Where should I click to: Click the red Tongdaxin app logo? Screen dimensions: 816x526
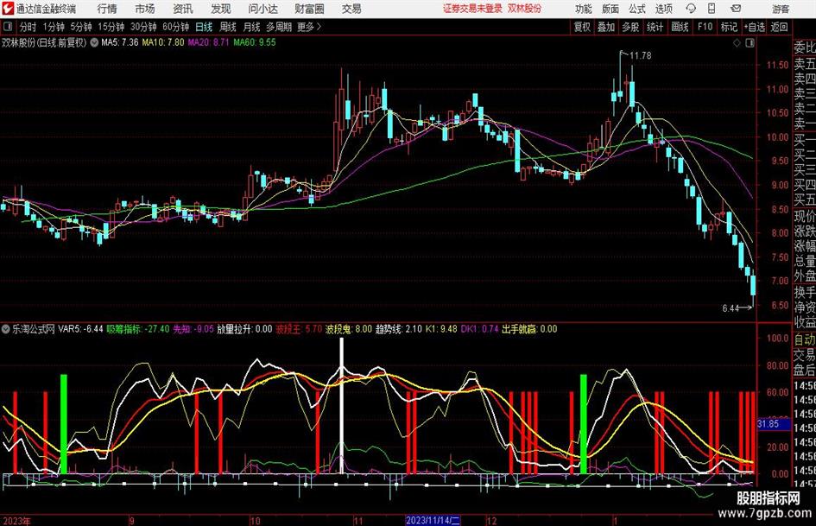coord(8,9)
